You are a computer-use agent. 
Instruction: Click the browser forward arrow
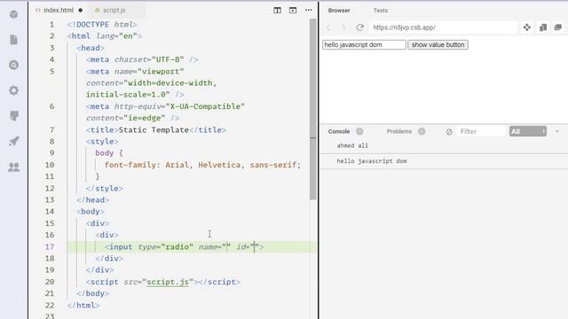(343, 27)
